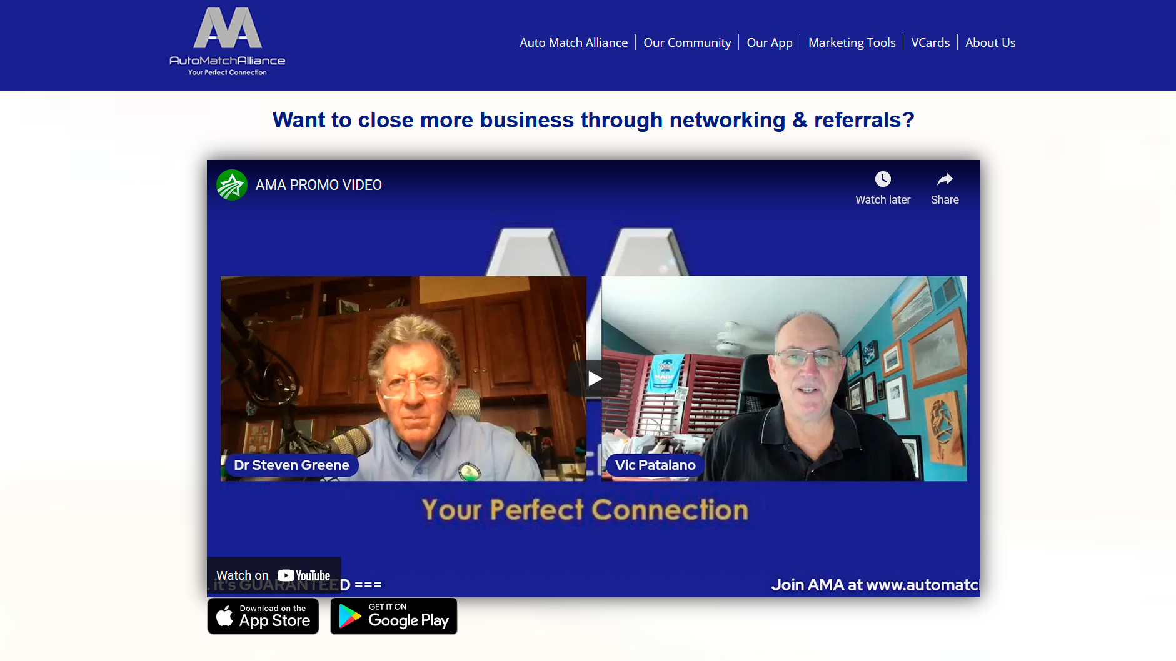Open the VCards menu item
1176x661 pixels.
pyautogui.click(x=930, y=42)
